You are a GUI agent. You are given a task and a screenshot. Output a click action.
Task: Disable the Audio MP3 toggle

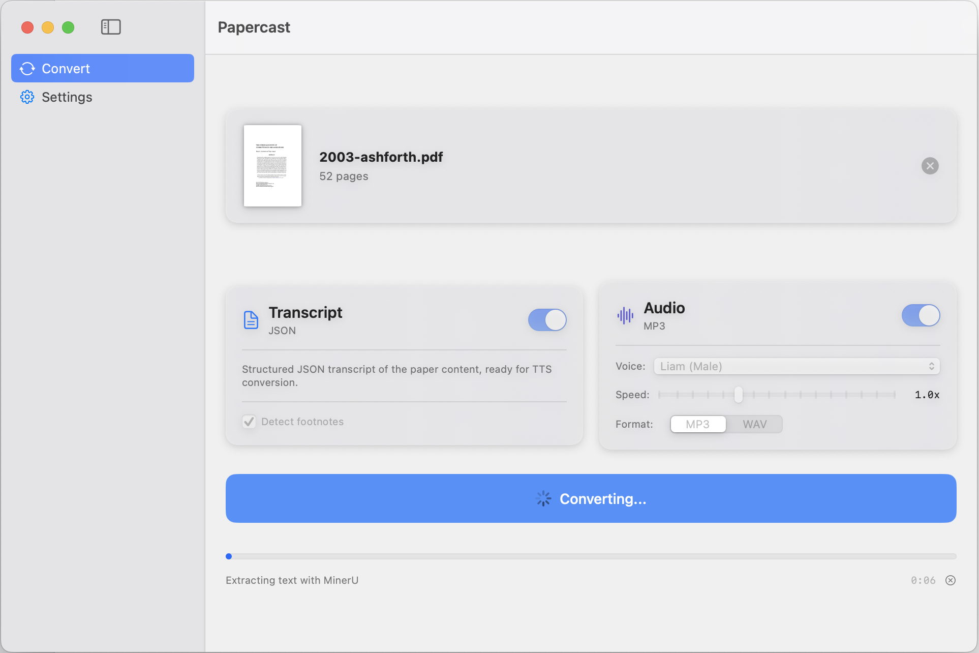(x=921, y=315)
